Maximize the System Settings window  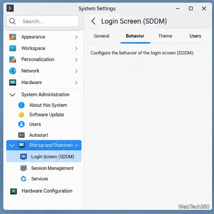[191, 8]
